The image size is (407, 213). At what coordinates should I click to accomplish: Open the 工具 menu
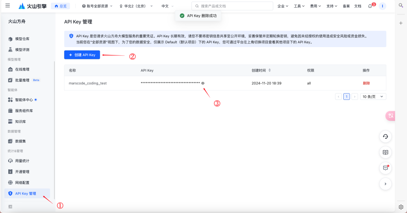[x=299, y=6]
